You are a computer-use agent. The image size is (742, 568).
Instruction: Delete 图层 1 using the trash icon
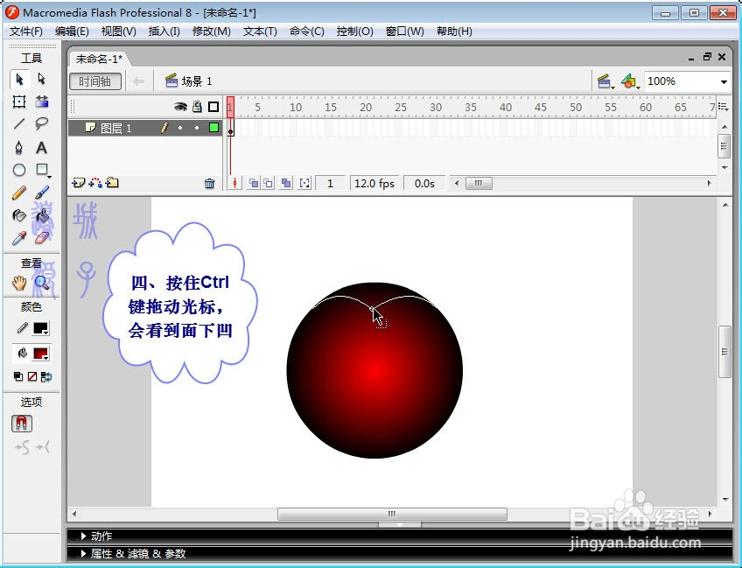pyautogui.click(x=209, y=183)
